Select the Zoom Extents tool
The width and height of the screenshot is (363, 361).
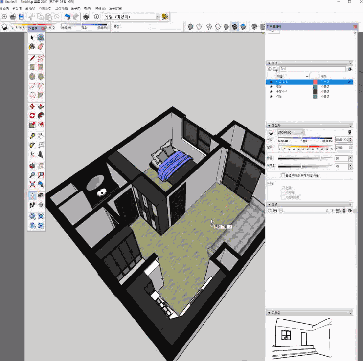coord(32,185)
